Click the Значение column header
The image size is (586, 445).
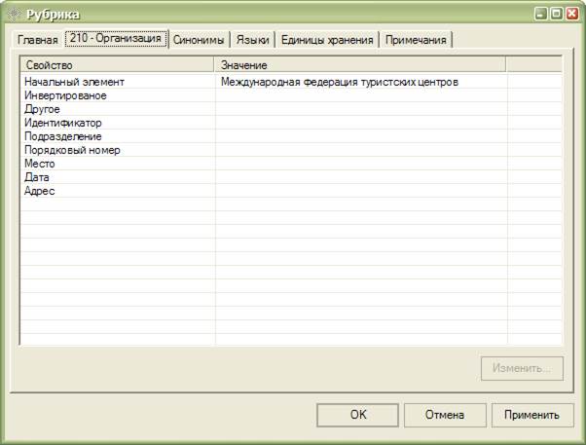click(360, 64)
